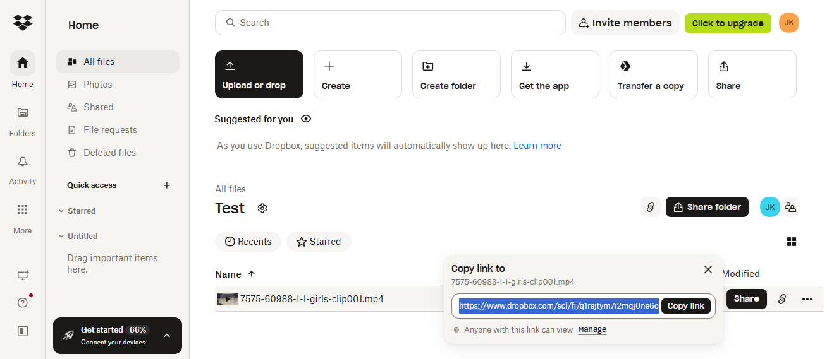Open the More apps grid icon

coord(23,210)
